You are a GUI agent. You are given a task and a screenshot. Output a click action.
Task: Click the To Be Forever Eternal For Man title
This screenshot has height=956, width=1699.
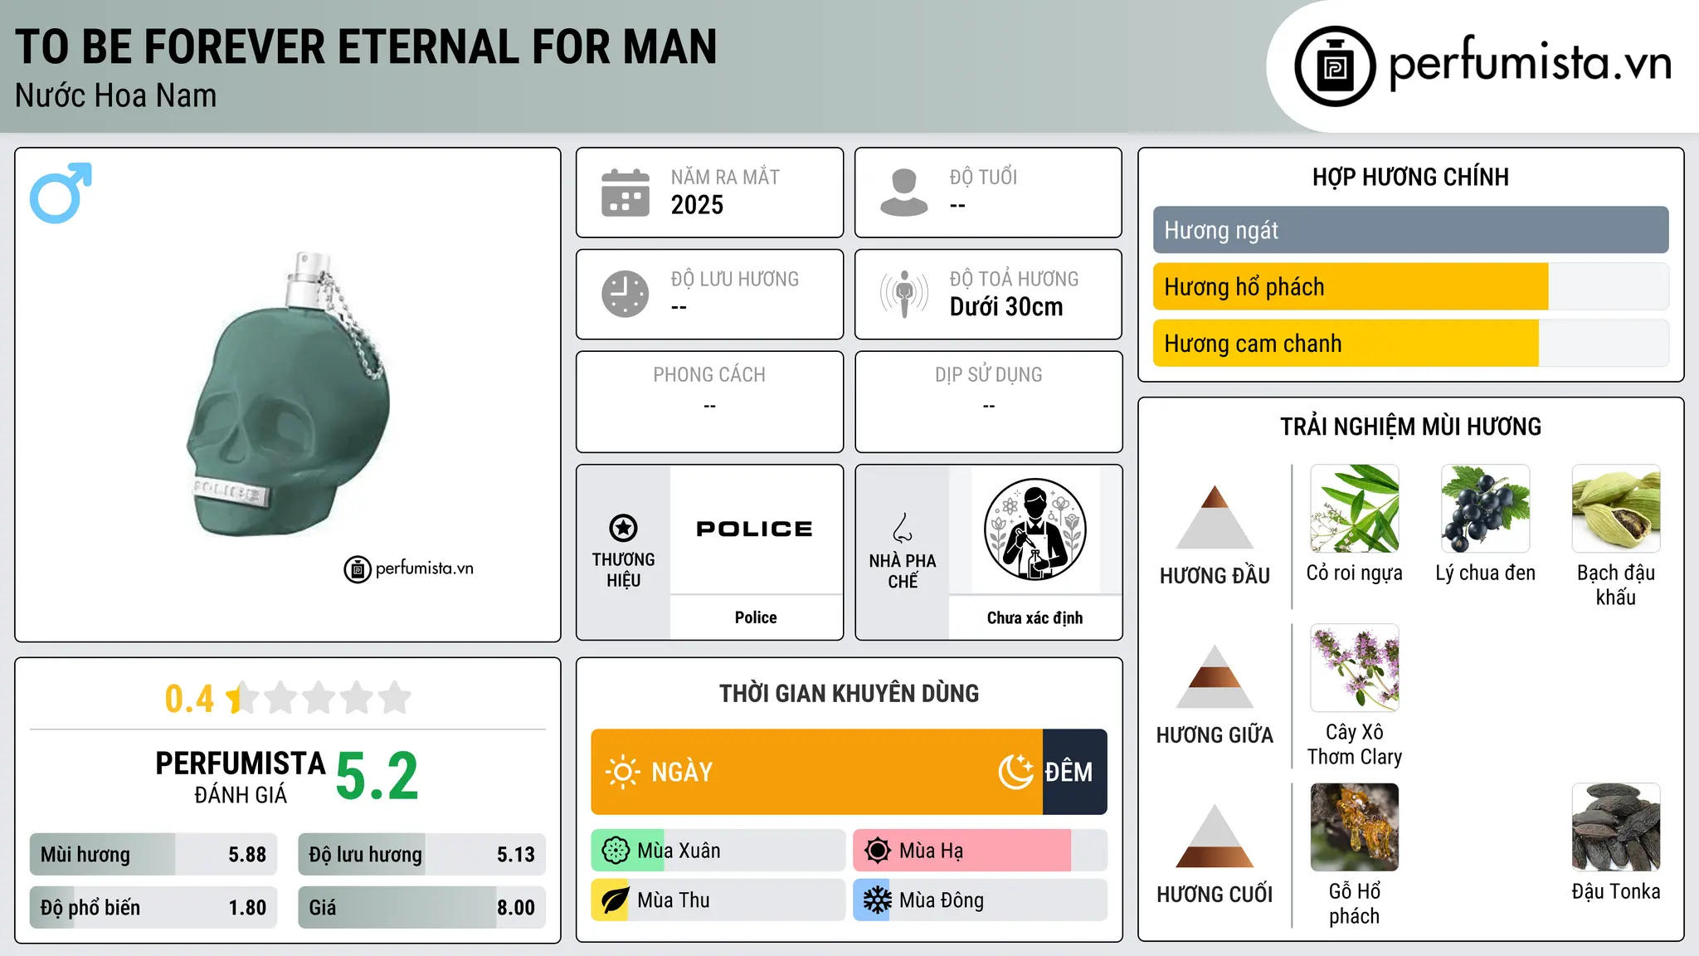pyautogui.click(x=366, y=46)
